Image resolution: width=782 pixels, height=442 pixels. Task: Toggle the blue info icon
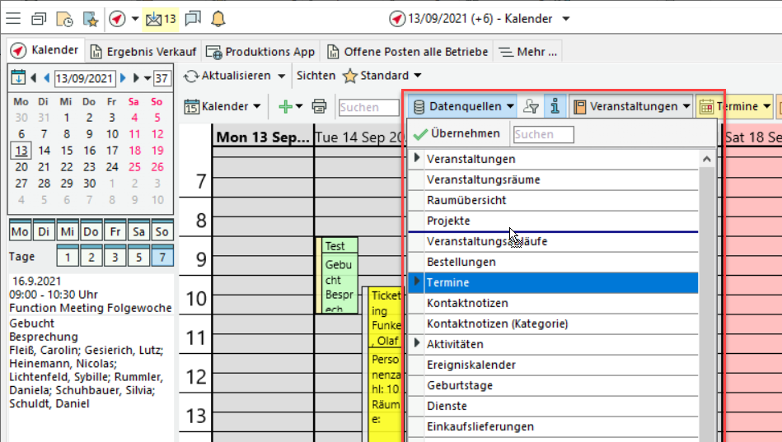(x=555, y=106)
